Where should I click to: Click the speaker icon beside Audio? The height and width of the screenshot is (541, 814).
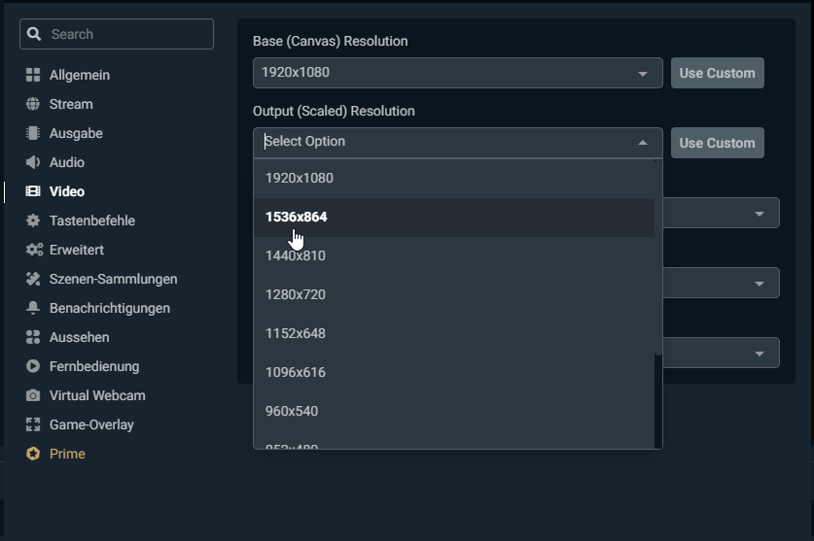tap(33, 162)
